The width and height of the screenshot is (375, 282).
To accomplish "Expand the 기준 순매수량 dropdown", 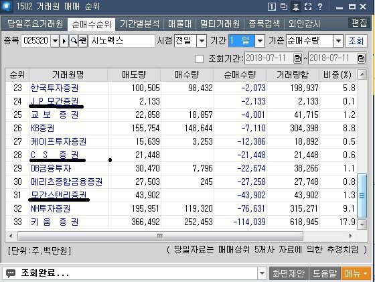I will (338, 41).
